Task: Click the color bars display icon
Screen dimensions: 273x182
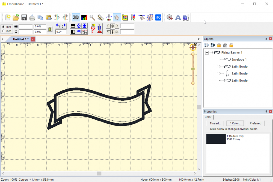Action: [84, 17]
